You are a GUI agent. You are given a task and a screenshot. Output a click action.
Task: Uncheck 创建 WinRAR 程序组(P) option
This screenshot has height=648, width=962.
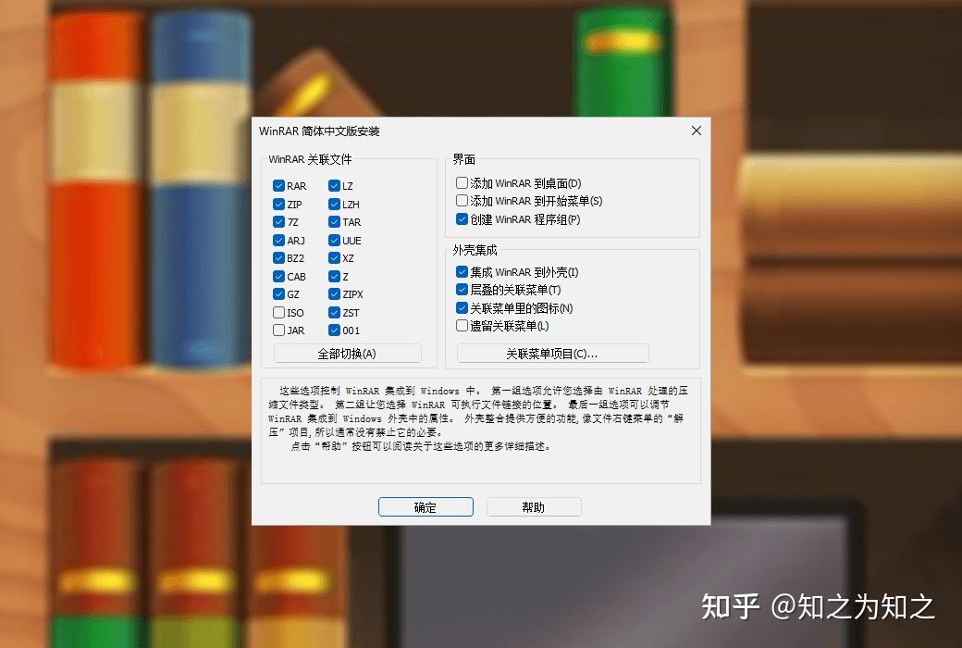[x=462, y=218]
